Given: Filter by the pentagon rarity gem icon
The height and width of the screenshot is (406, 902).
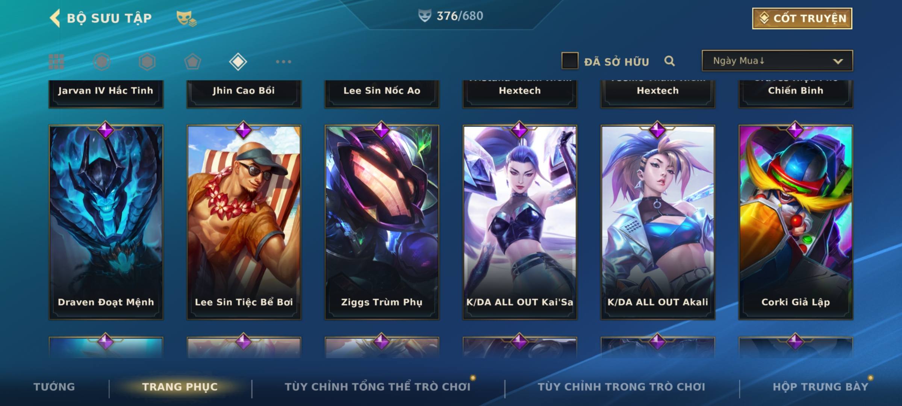Looking at the screenshot, I should coord(192,62).
